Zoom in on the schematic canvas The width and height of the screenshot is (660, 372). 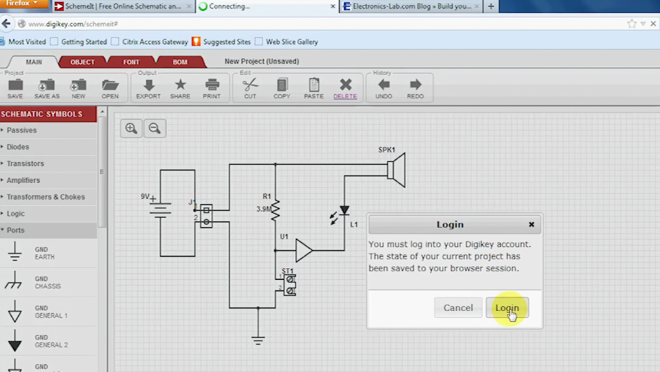pos(131,128)
